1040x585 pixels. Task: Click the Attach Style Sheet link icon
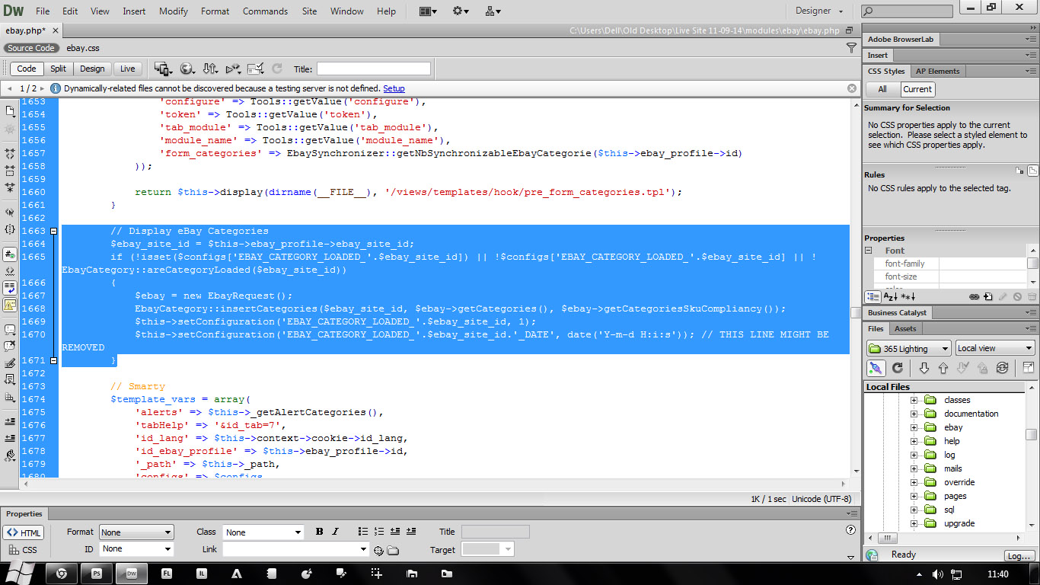coord(974,296)
